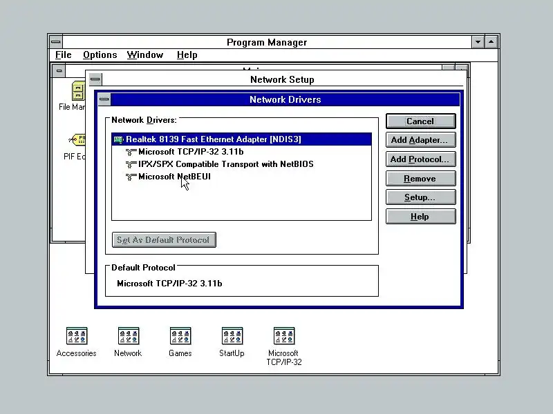
Task: Click the Help button in Network Drivers
Action: point(421,217)
